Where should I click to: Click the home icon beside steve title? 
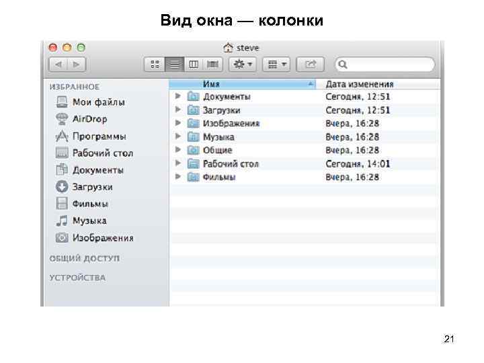click(x=228, y=48)
